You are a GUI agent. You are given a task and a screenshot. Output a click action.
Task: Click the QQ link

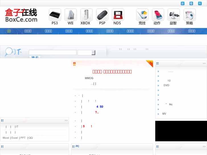31,138
